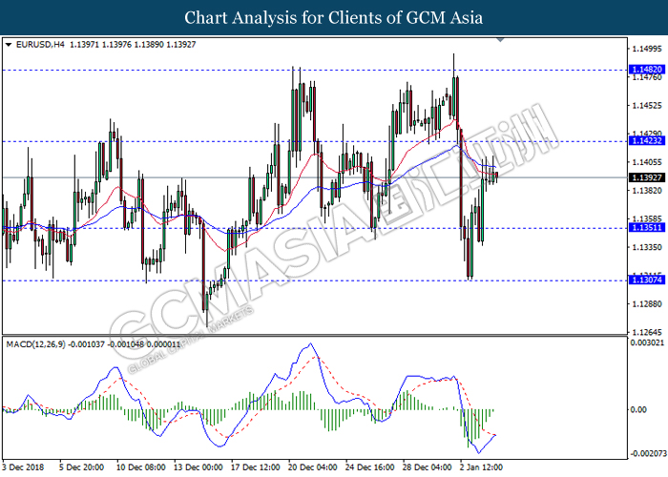Click the OHLC values 1.13971 1.13976 text
Image resolution: width=668 pixels, height=477 pixels.
[x=100, y=44]
